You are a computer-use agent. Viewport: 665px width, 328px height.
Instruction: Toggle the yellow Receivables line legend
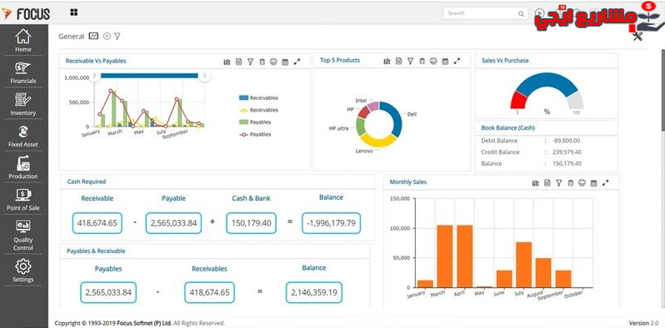pyautogui.click(x=258, y=110)
